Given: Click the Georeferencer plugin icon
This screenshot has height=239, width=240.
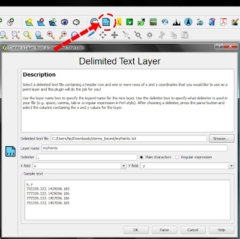Looking at the screenshot, I should [x=153, y=22].
